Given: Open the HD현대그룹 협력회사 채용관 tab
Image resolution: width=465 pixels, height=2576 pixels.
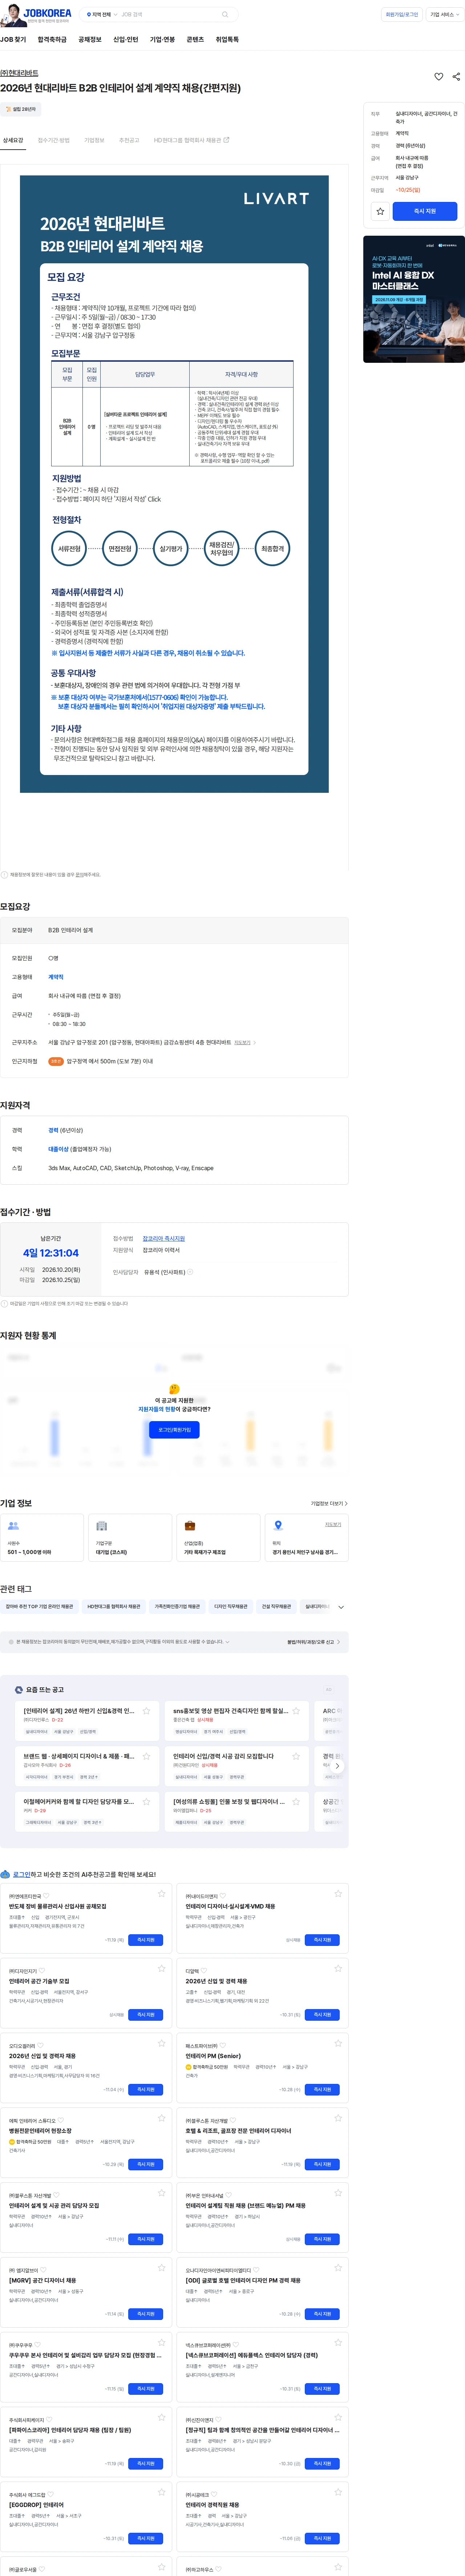Looking at the screenshot, I should pyautogui.click(x=191, y=140).
